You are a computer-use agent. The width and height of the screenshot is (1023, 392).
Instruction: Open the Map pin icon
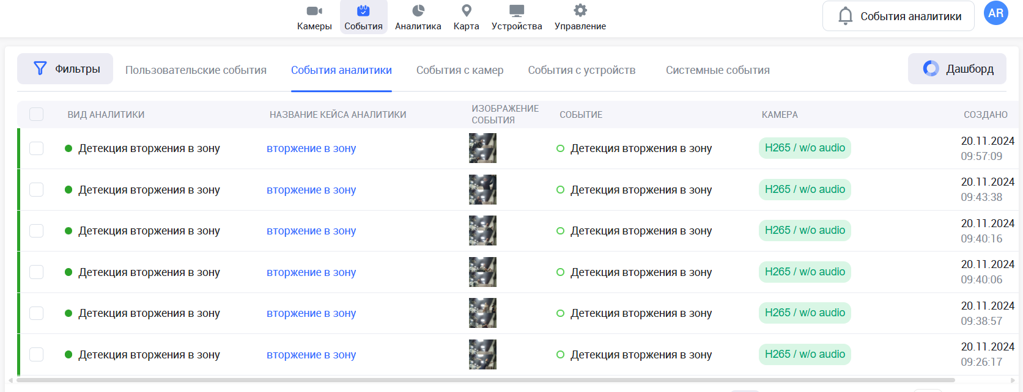466,11
